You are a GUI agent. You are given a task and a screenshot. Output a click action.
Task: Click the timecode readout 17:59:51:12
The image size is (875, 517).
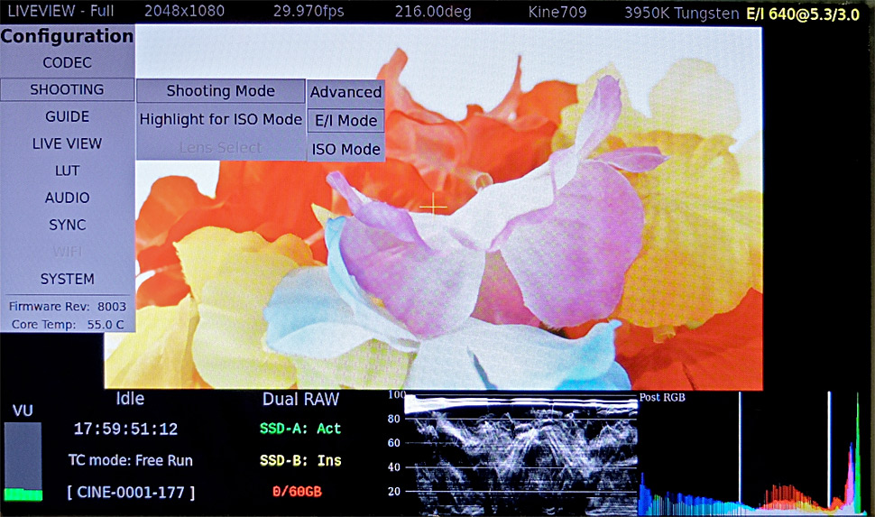[125, 429]
